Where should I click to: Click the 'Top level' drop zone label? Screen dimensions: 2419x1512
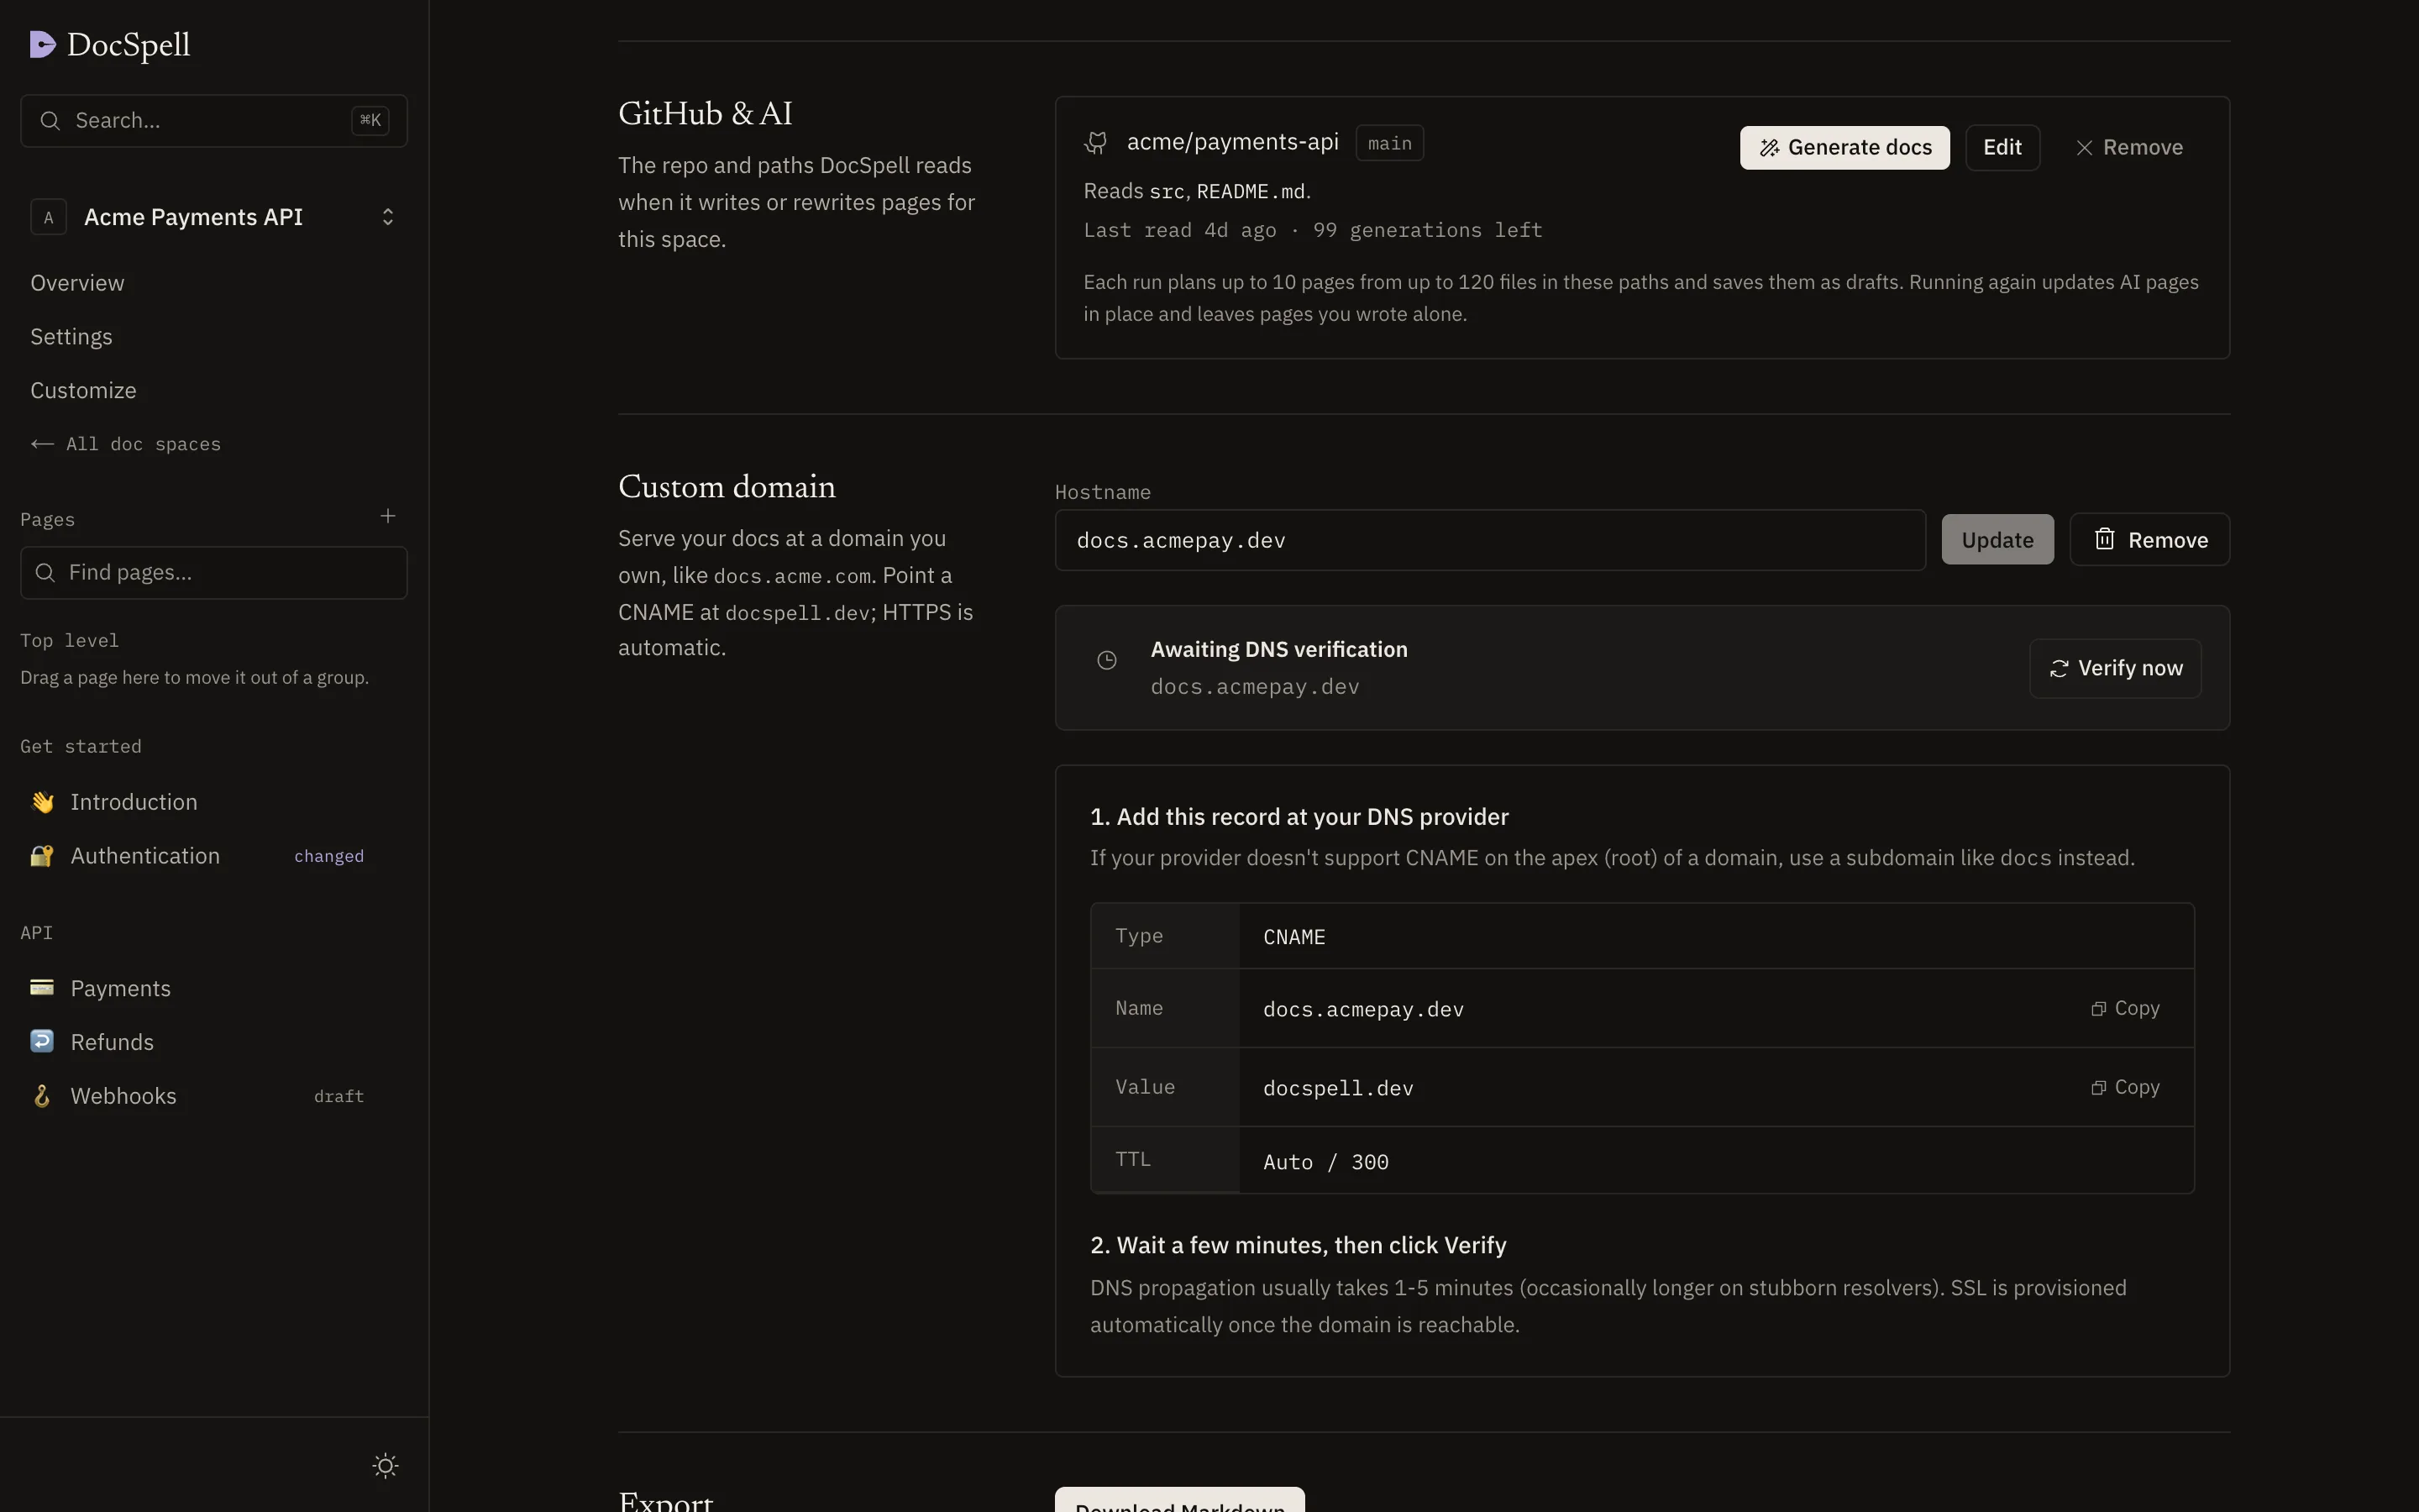pos(69,640)
